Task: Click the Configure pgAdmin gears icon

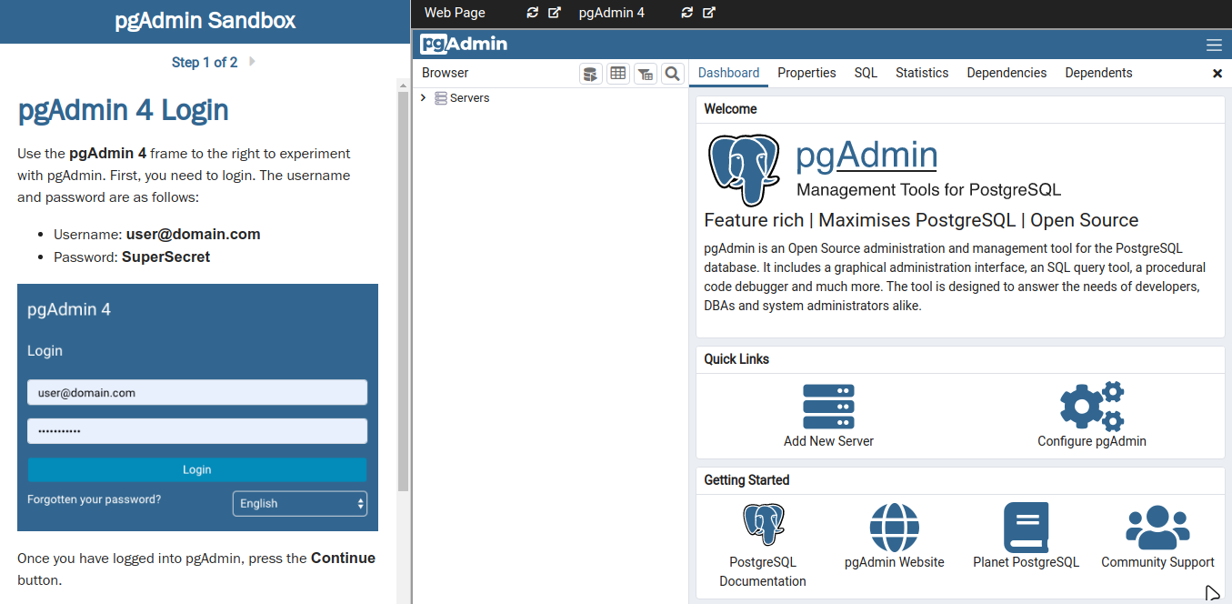Action: point(1092,406)
